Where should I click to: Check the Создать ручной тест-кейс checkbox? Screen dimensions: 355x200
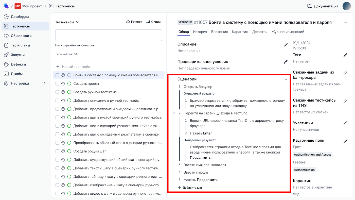coord(57,92)
